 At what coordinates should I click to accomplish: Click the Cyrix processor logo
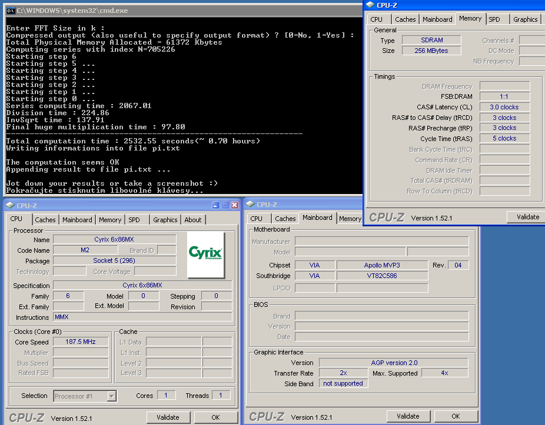tap(205, 254)
